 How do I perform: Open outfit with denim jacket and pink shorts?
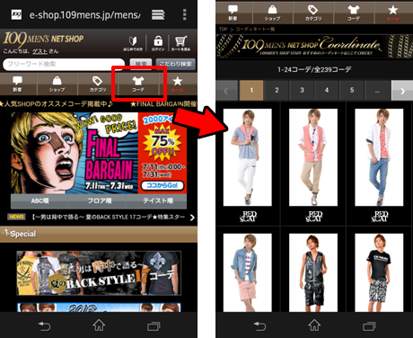[248, 272]
